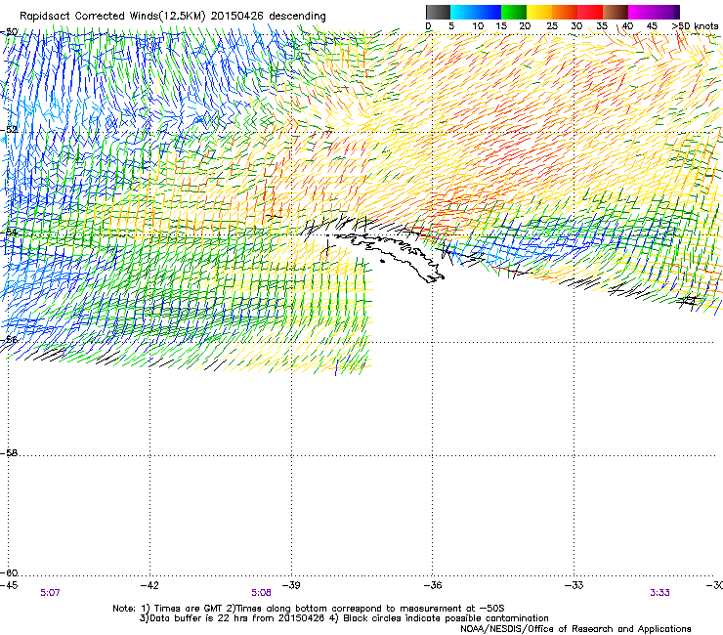Screen dimensions: 723x635
Task: Select the blue 10-15 knots legend swatch
Action: point(489,12)
